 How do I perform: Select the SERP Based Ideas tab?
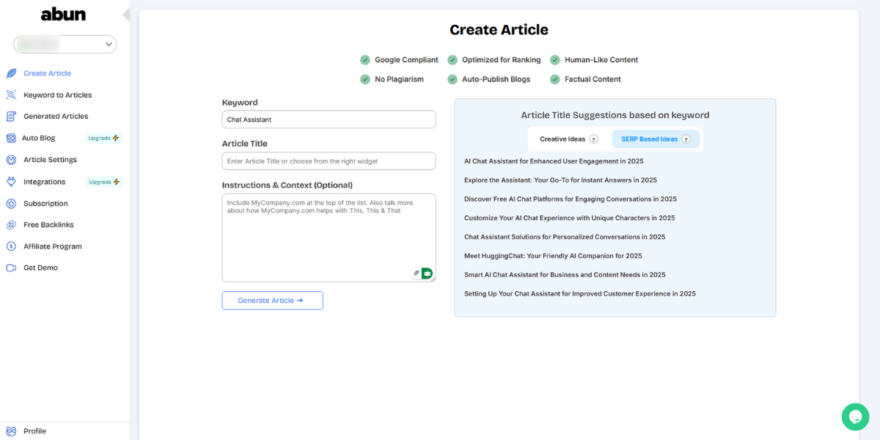tap(649, 139)
